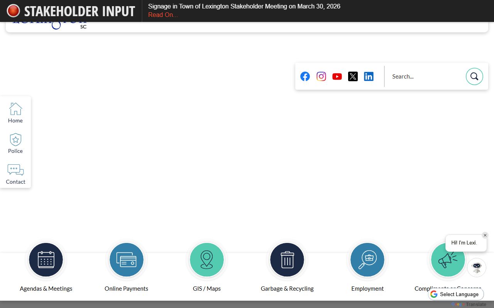
Task: Click into the Search text field
Action: click(425, 76)
